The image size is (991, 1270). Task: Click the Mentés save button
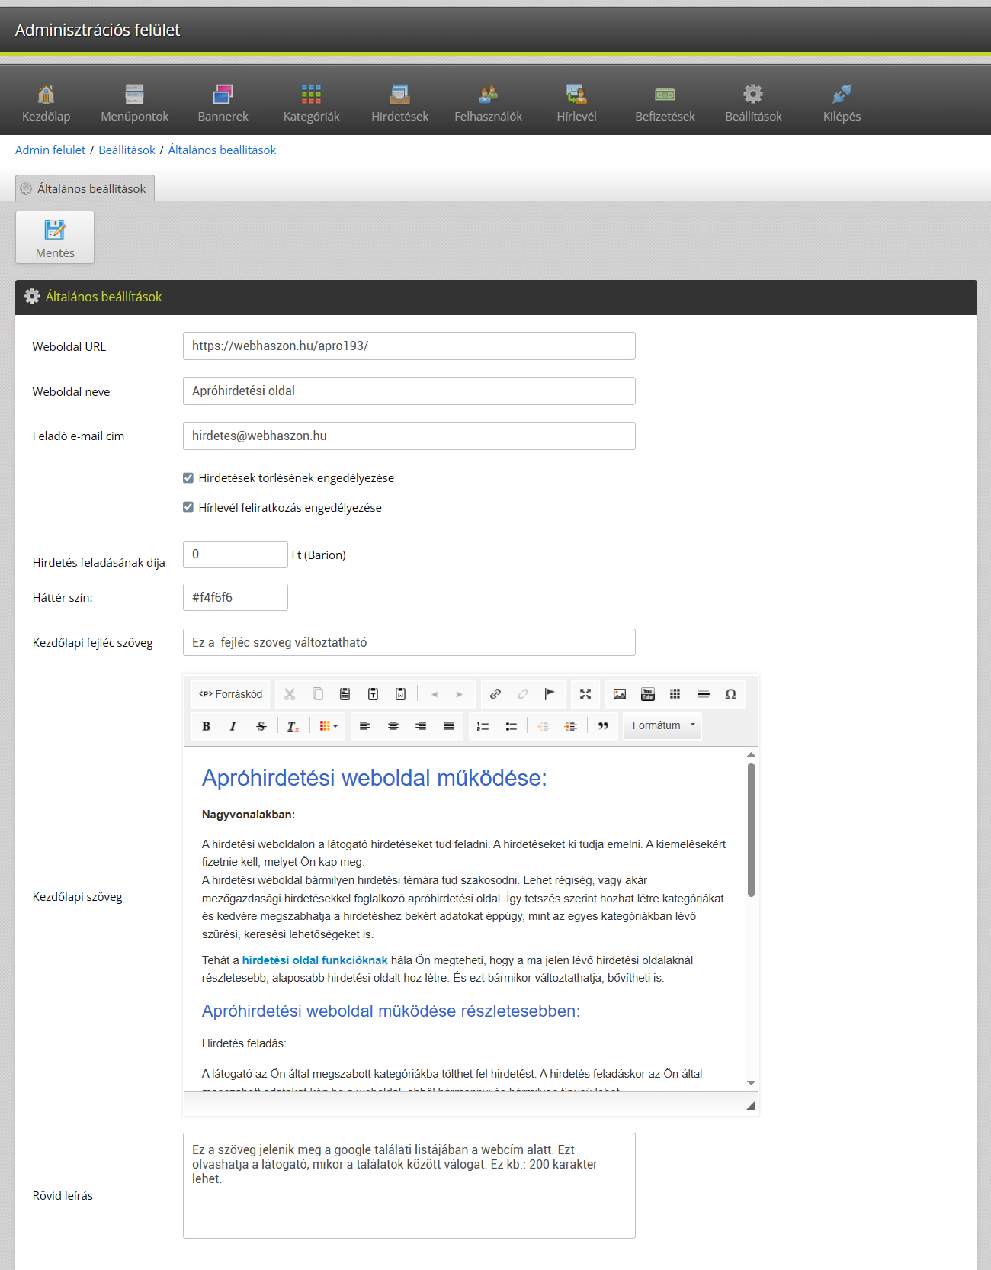pyautogui.click(x=55, y=238)
